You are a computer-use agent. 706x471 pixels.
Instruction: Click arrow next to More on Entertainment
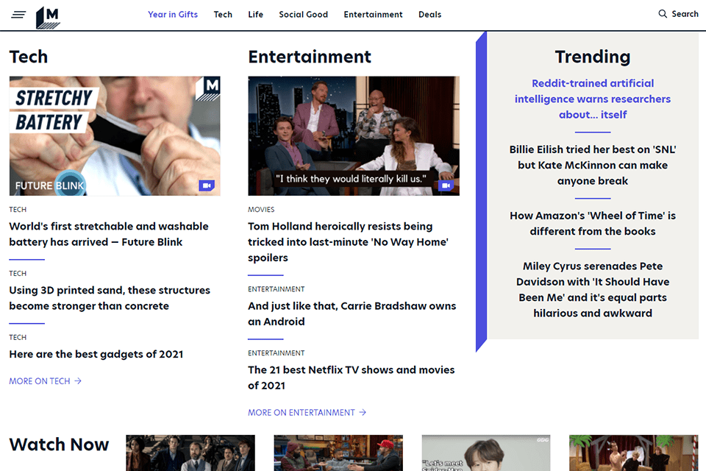coord(363,412)
